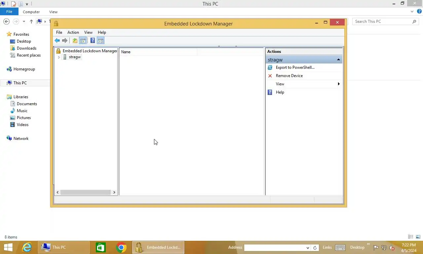
Task: Click the Properties icon in This PC quick access toolbar
Action: click(14, 4)
